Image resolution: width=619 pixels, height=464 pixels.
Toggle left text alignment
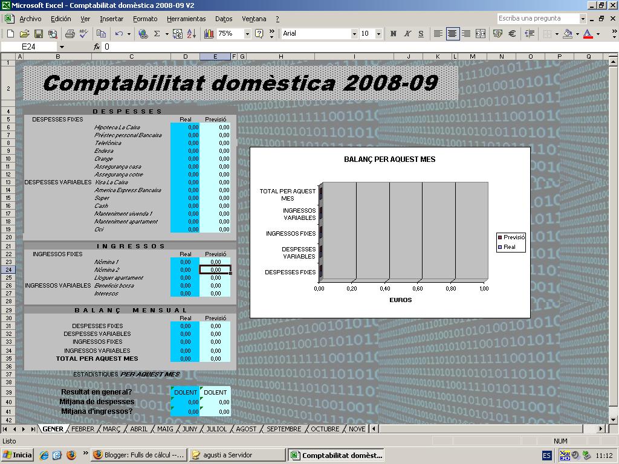coord(438,34)
